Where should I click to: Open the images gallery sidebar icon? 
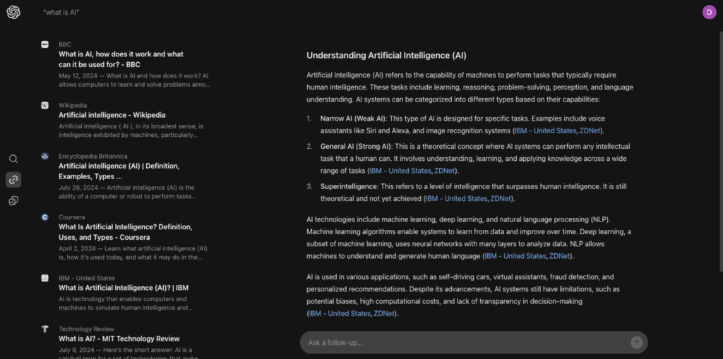[x=13, y=200]
